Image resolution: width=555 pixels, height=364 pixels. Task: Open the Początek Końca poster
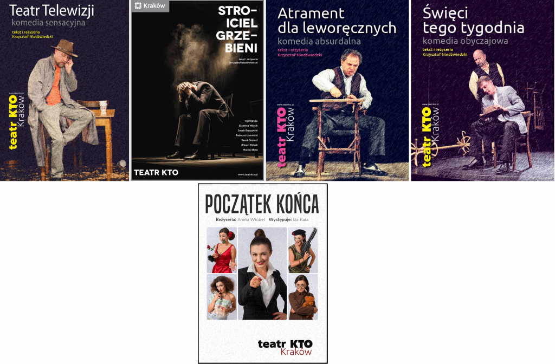point(263,274)
